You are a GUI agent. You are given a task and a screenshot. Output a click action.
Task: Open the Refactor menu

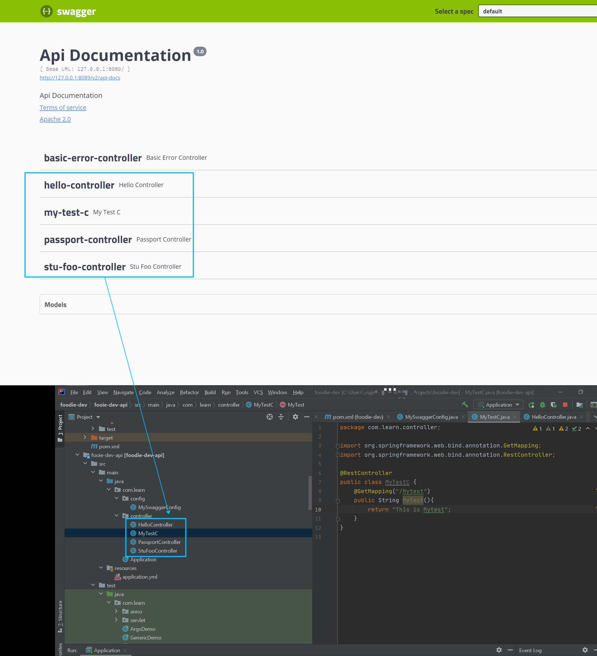click(189, 392)
